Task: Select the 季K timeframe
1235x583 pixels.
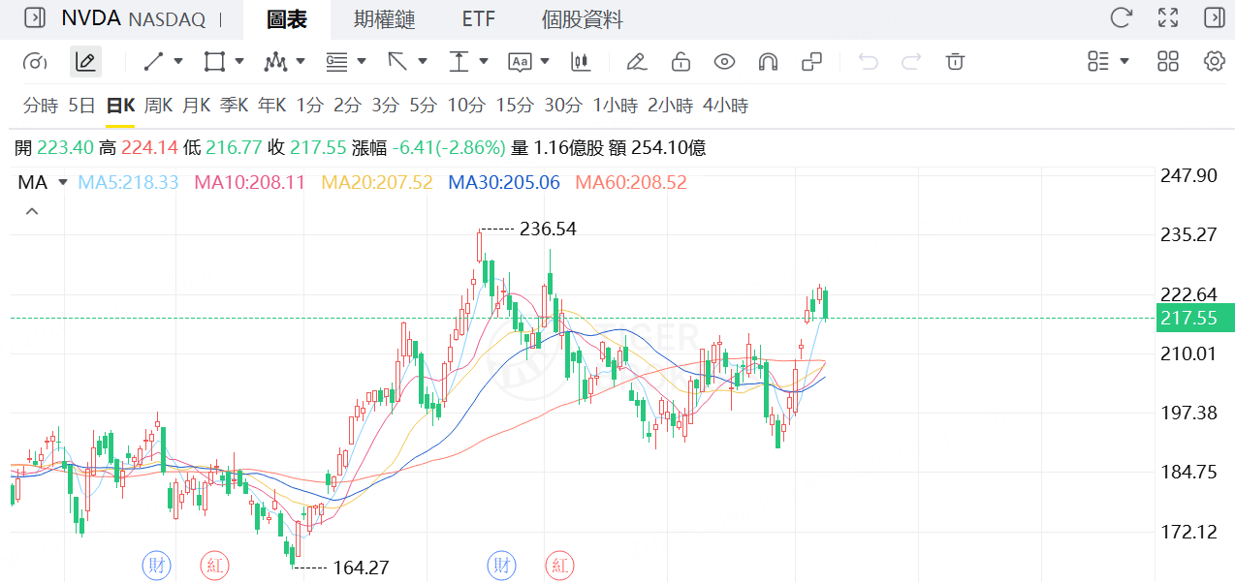Action: tap(234, 106)
